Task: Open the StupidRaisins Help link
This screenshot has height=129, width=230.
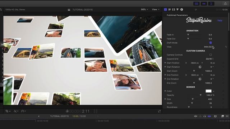Action: pos(220,20)
